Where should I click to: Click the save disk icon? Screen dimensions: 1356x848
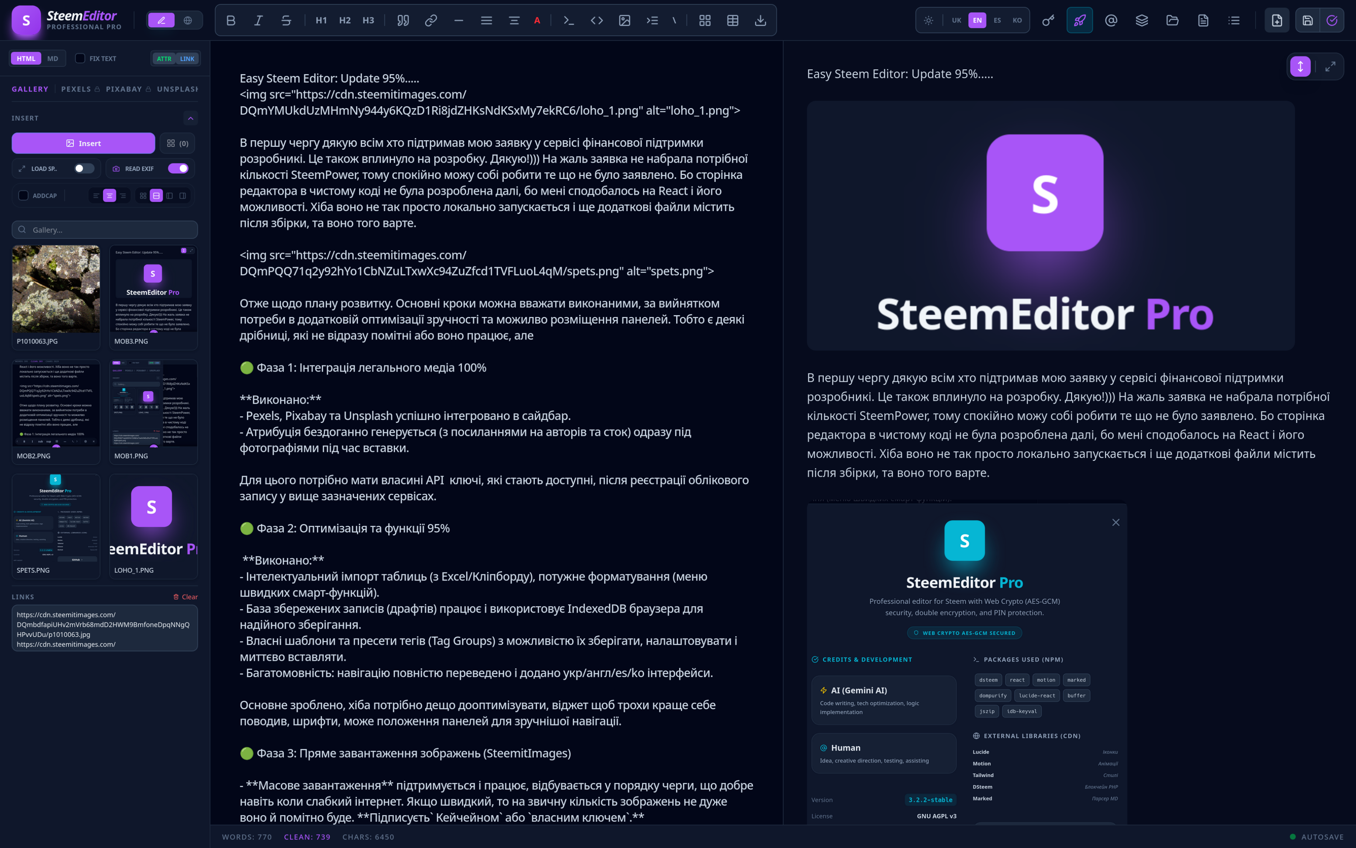(x=1307, y=21)
